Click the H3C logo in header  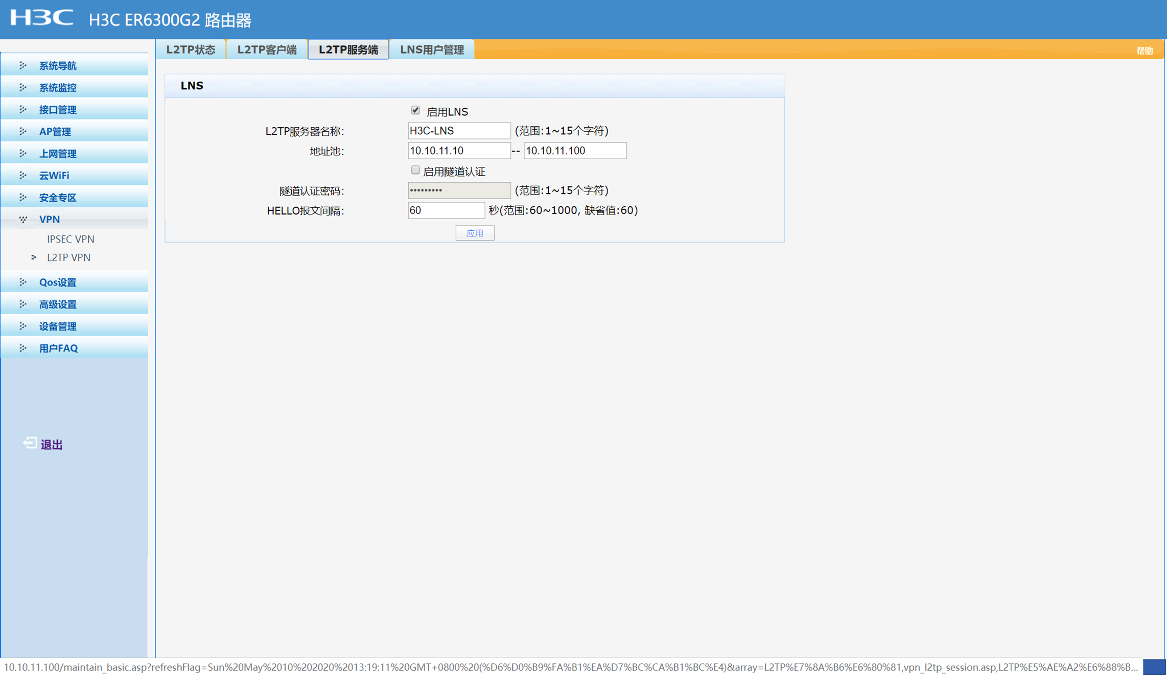[x=42, y=18]
